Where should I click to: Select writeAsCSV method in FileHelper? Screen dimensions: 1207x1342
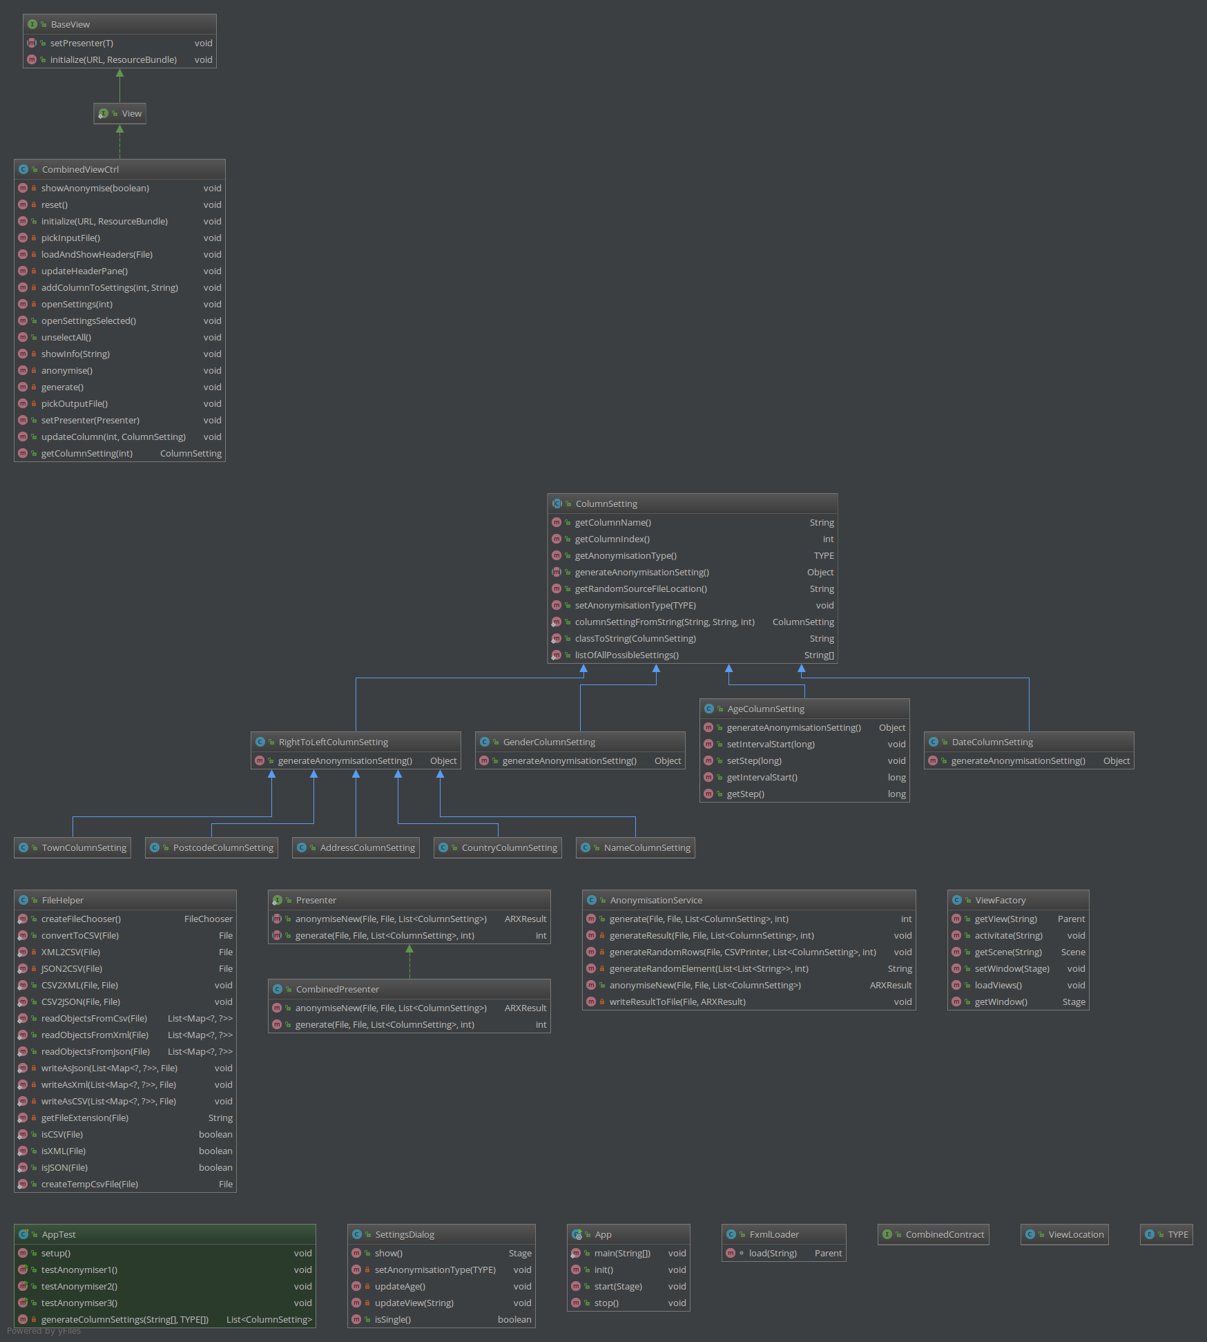pyautogui.click(x=125, y=1101)
